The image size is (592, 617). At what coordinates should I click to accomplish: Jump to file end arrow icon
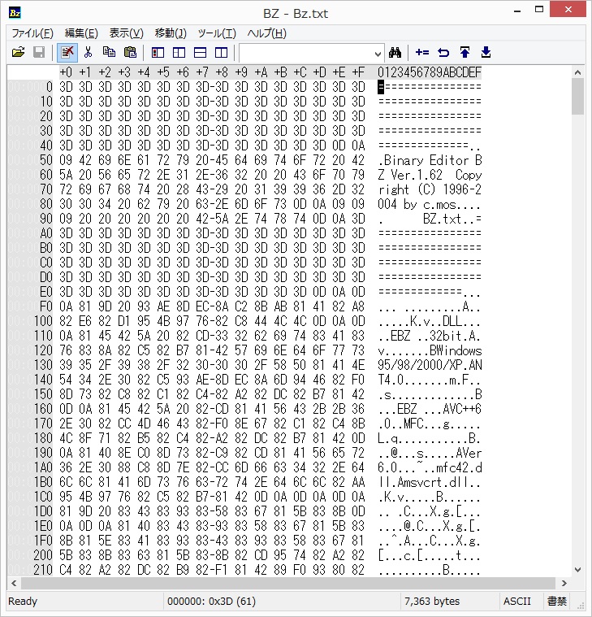486,52
